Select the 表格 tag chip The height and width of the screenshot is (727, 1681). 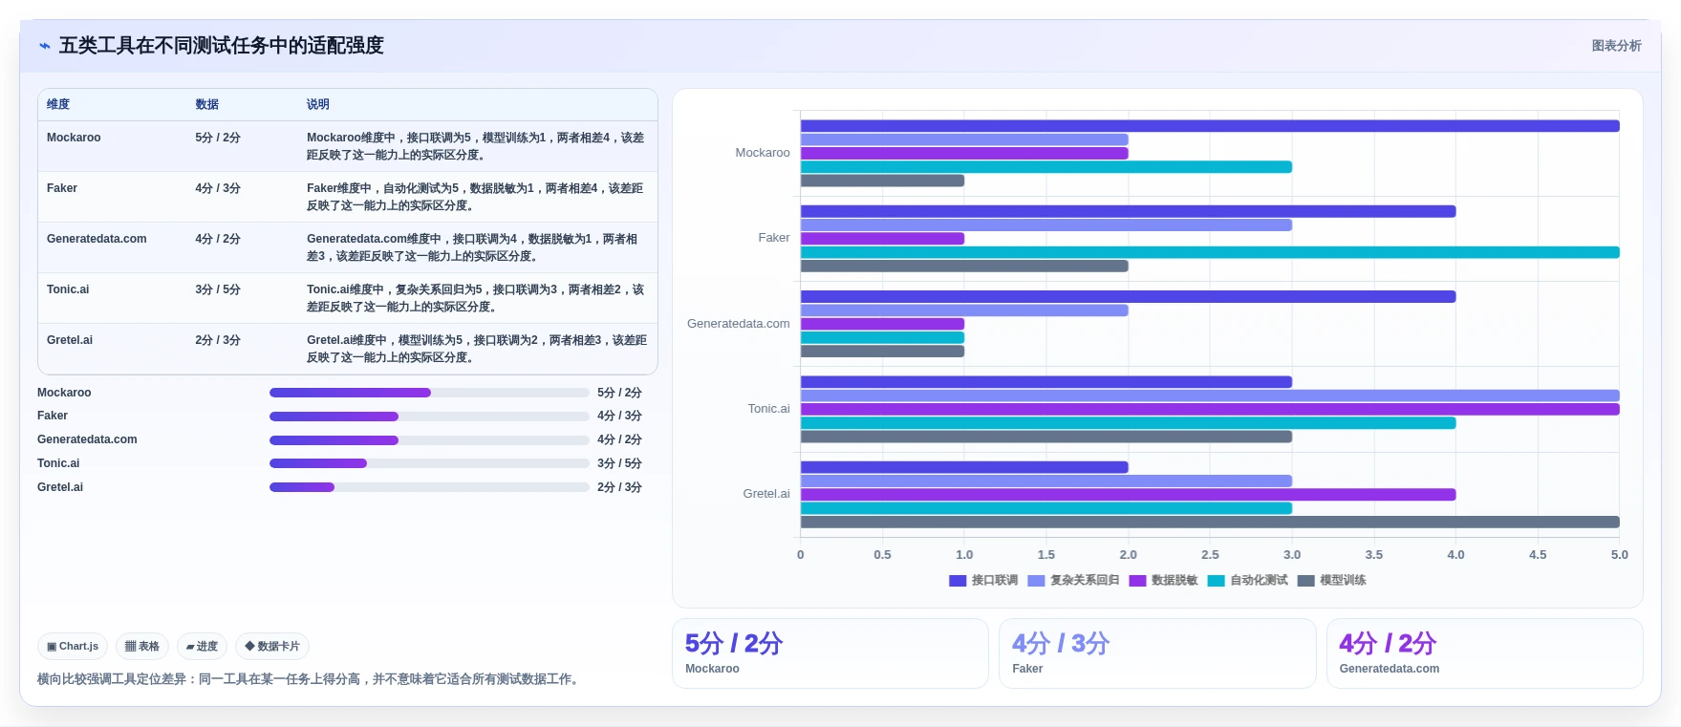click(142, 647)
